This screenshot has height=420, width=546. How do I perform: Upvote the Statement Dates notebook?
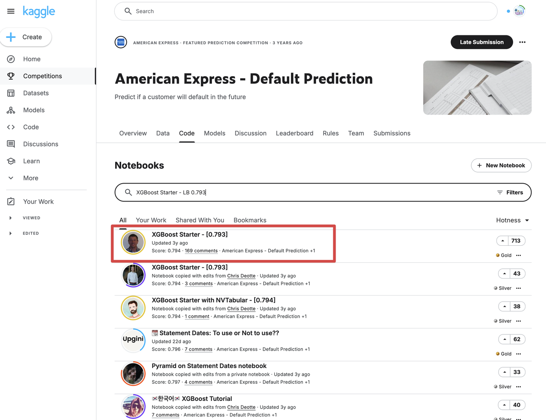tap(505, 339)
